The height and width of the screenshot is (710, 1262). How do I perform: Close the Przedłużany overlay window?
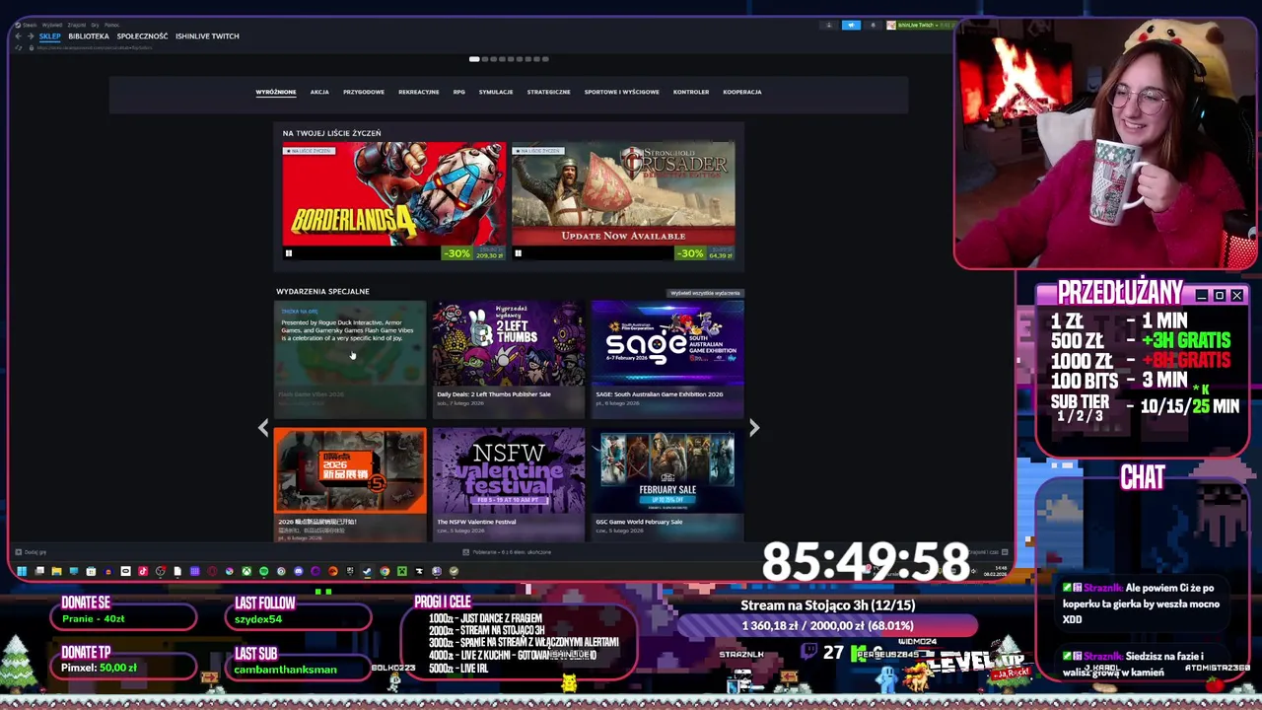(1236, 296)
